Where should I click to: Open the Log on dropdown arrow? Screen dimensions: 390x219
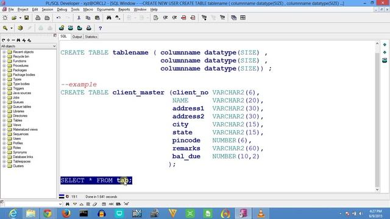(12, 28)
